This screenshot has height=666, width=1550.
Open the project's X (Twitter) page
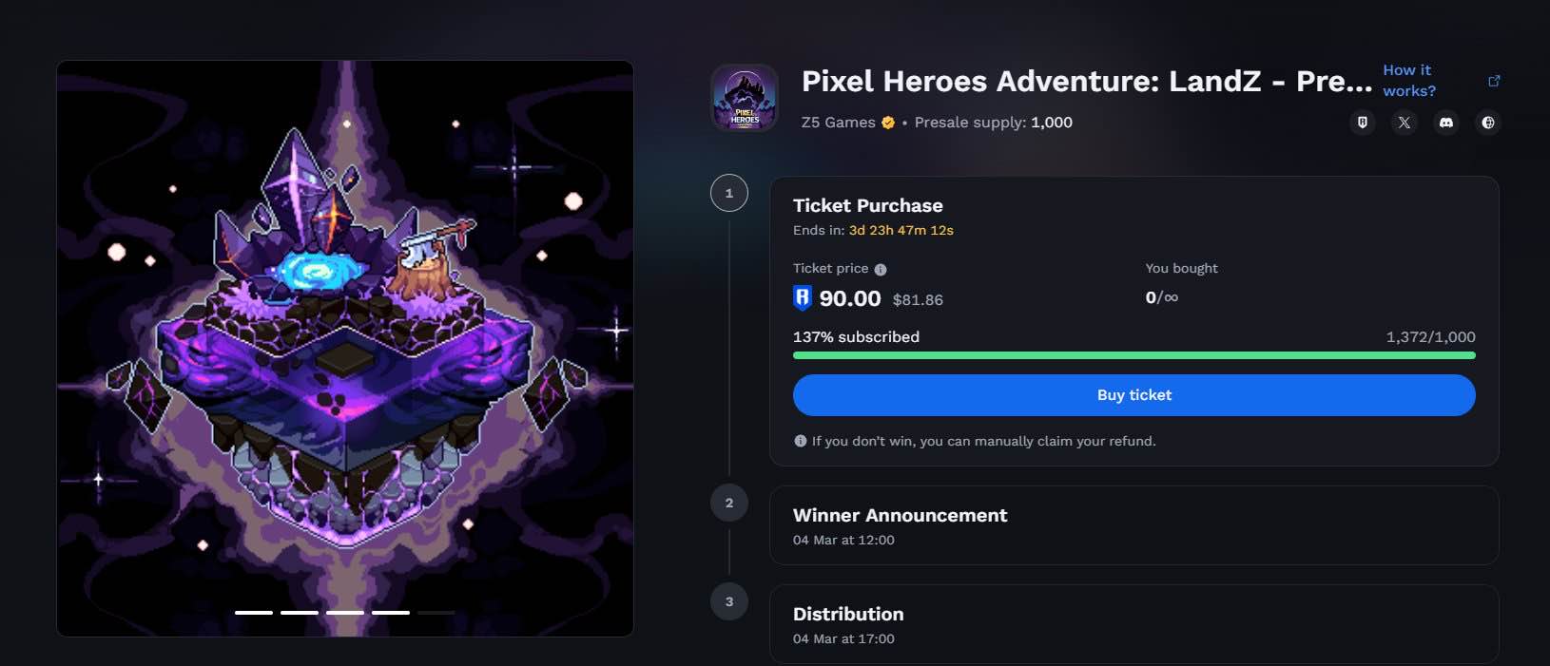(x=1405, y=123)
